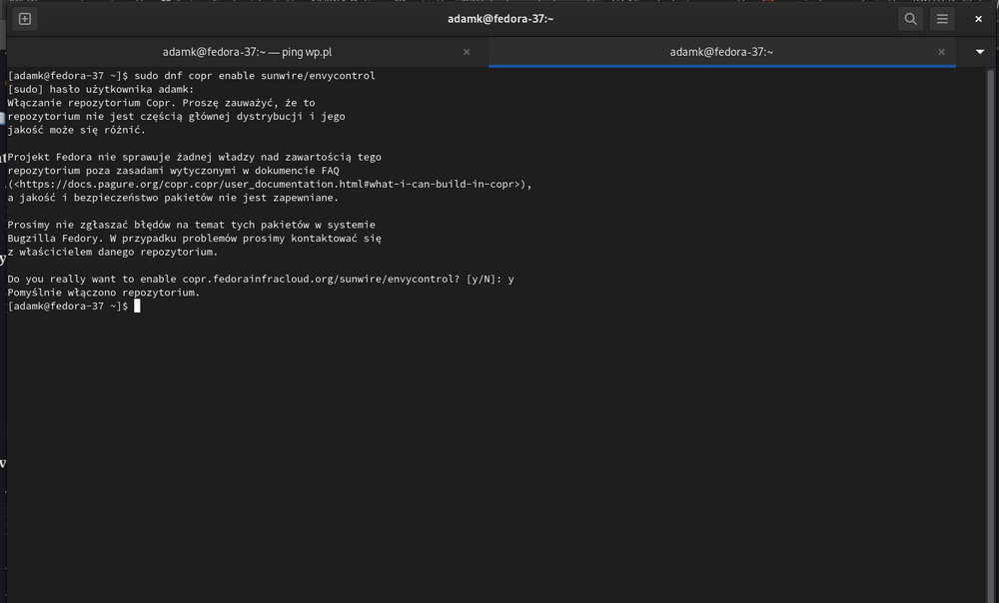Open a new terminal tab
Screen dimensions: 999x603
[x=25, y=19]
